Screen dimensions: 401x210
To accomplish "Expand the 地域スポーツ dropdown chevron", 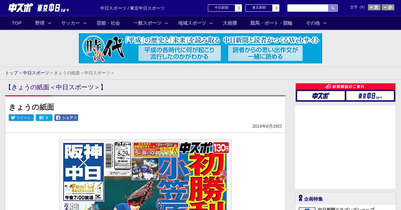I will pos(211,23).
